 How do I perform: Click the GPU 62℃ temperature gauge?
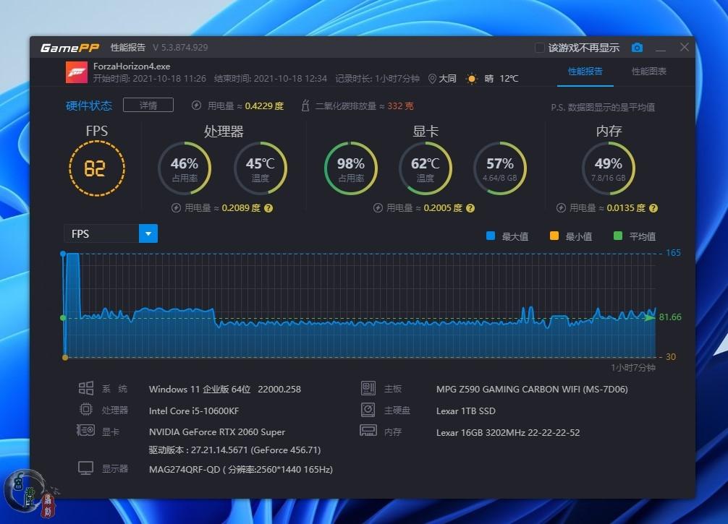(426, 168)
